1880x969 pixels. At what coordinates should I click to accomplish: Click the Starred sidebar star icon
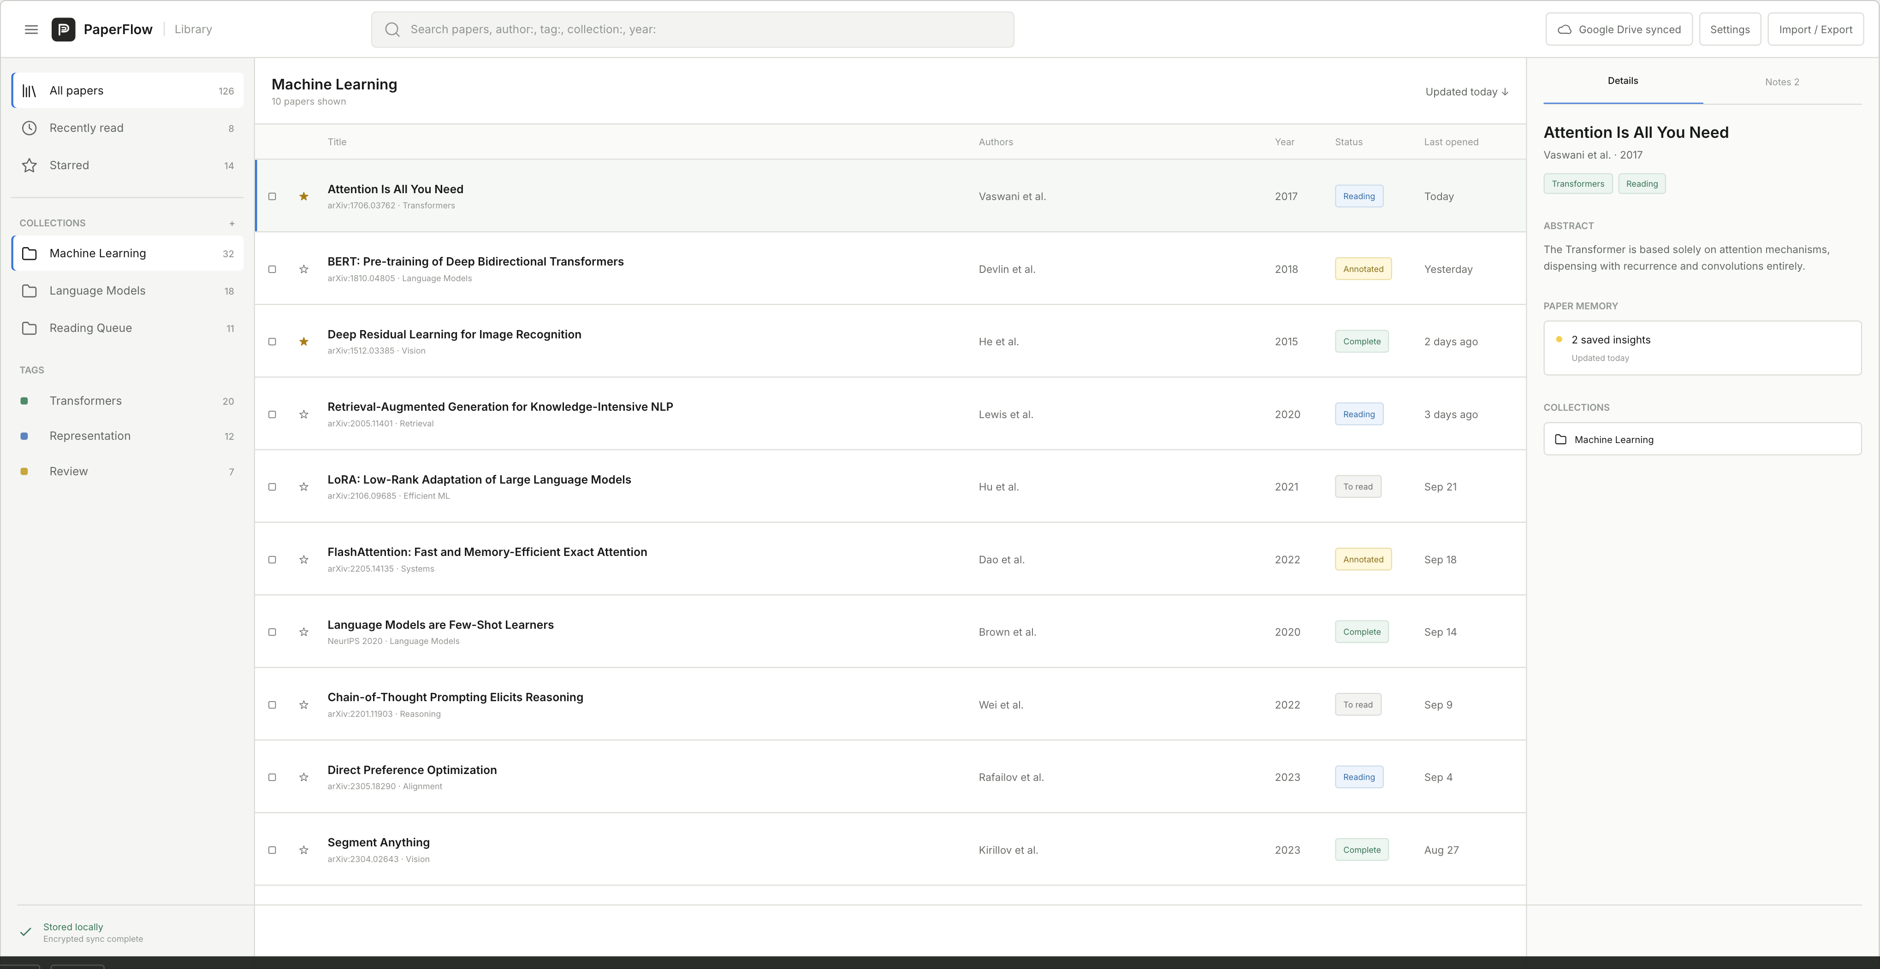[x=29, y=165]
